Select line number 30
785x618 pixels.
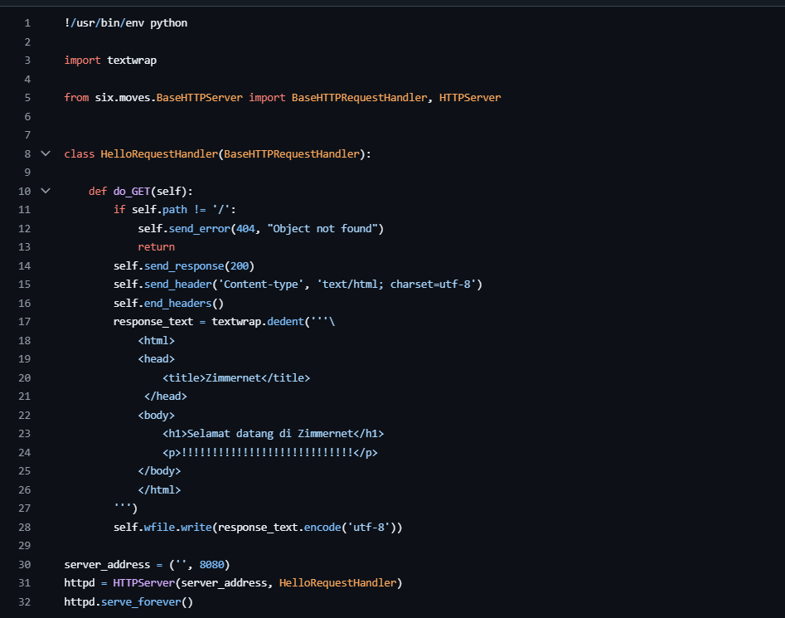tap(25, 564)
